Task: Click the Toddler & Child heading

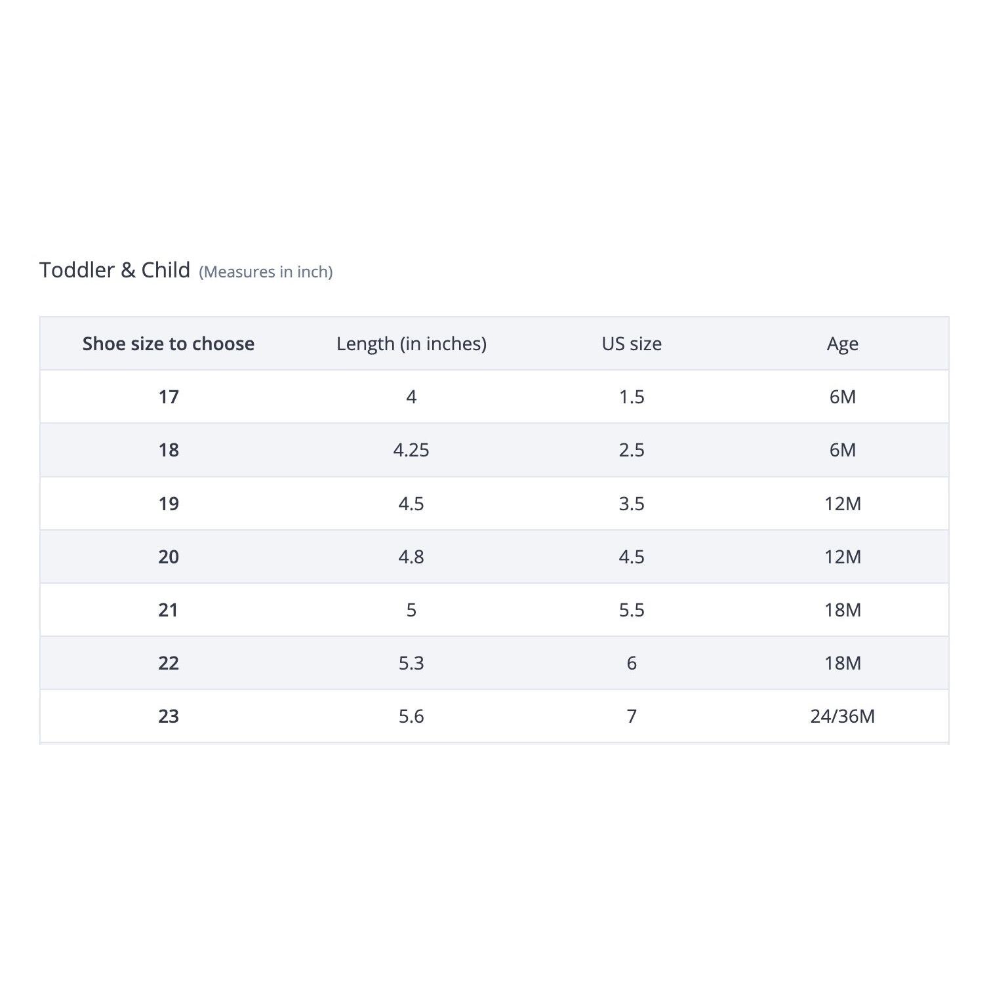Action: tap(115, 270)
